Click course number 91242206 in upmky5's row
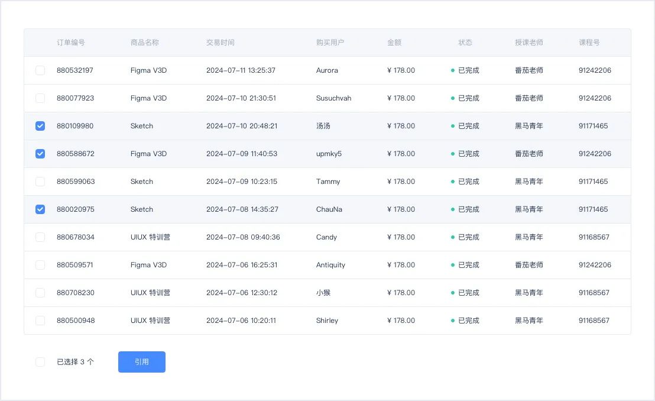 click(595, 154)
